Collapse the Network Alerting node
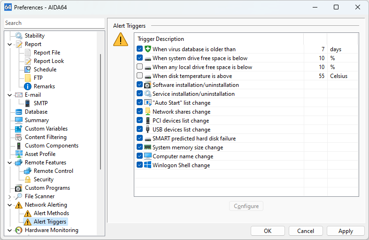 (x=10, y=205)
